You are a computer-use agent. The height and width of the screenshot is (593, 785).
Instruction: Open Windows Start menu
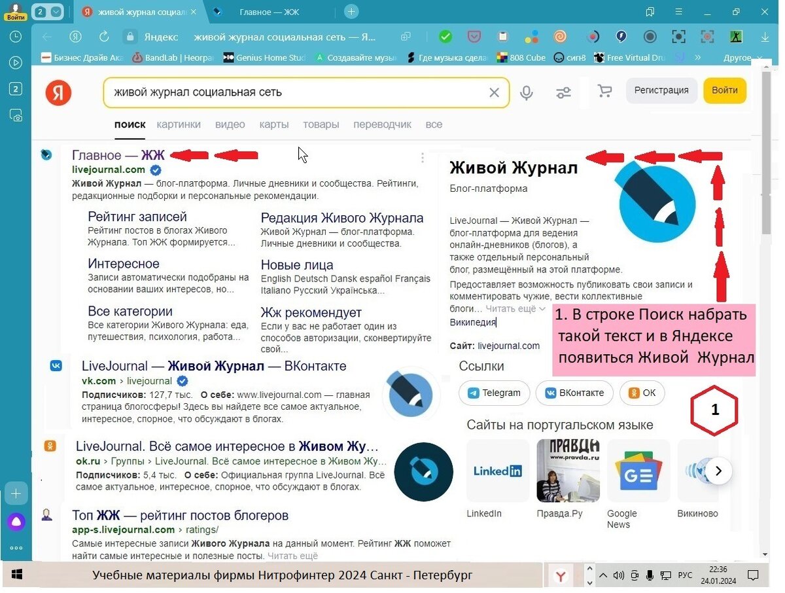17,575
